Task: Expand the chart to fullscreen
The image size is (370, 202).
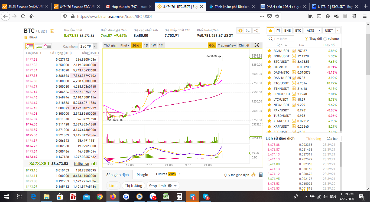Action: point(257,45)
